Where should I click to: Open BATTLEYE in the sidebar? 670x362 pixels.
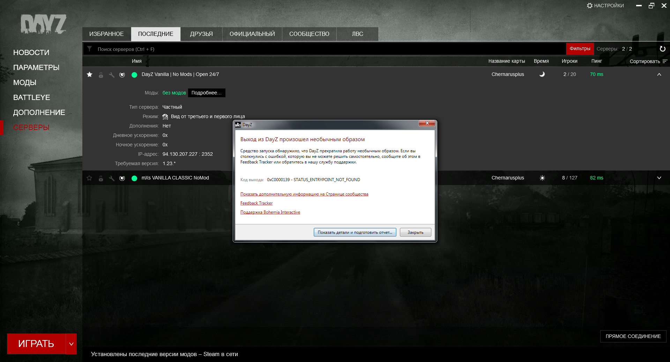pyautogui.click(x=31, y=98)
